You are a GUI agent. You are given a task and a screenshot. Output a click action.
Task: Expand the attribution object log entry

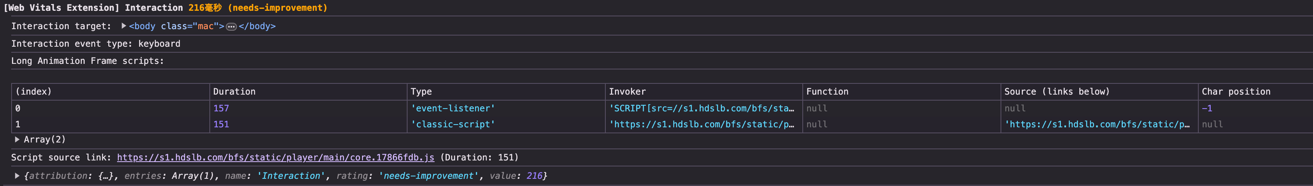pos(17,176)
